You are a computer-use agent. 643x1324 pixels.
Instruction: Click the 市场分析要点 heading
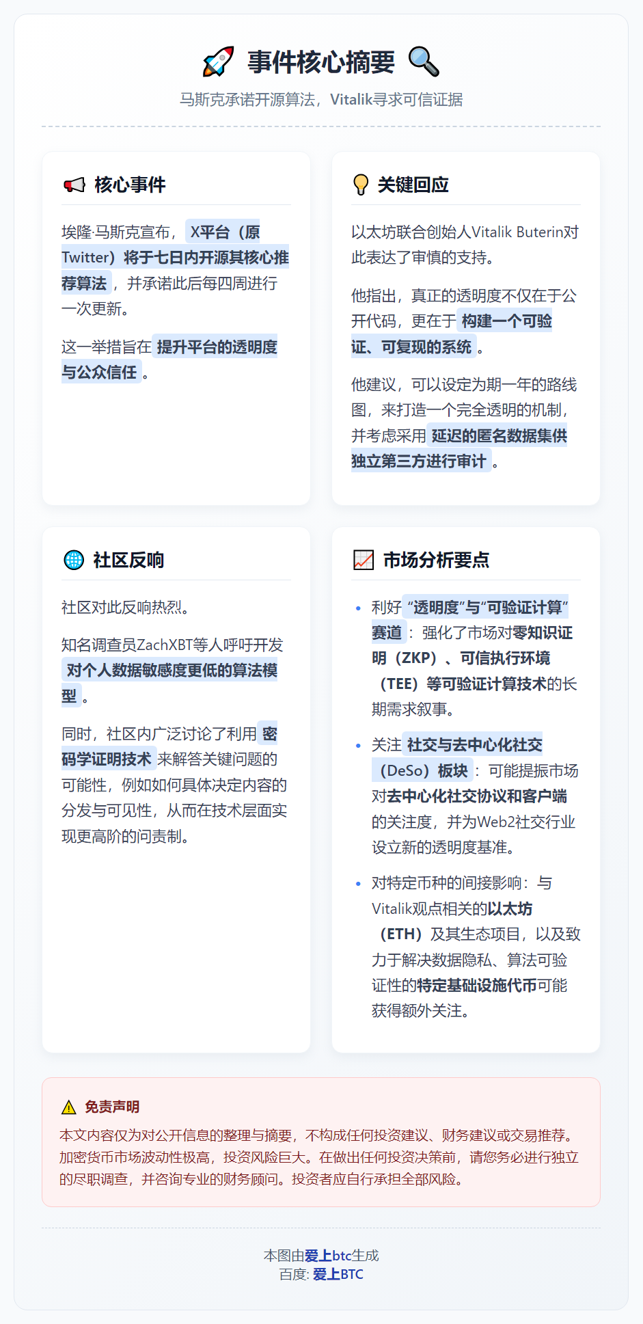click(x=437, y=560)
